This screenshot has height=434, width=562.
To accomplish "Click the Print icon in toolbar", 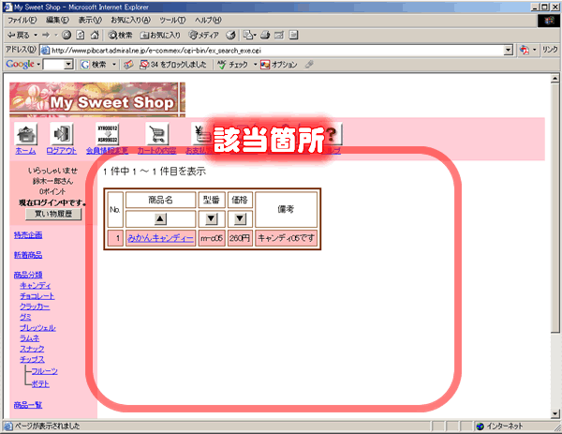I will tap(265, 35).
